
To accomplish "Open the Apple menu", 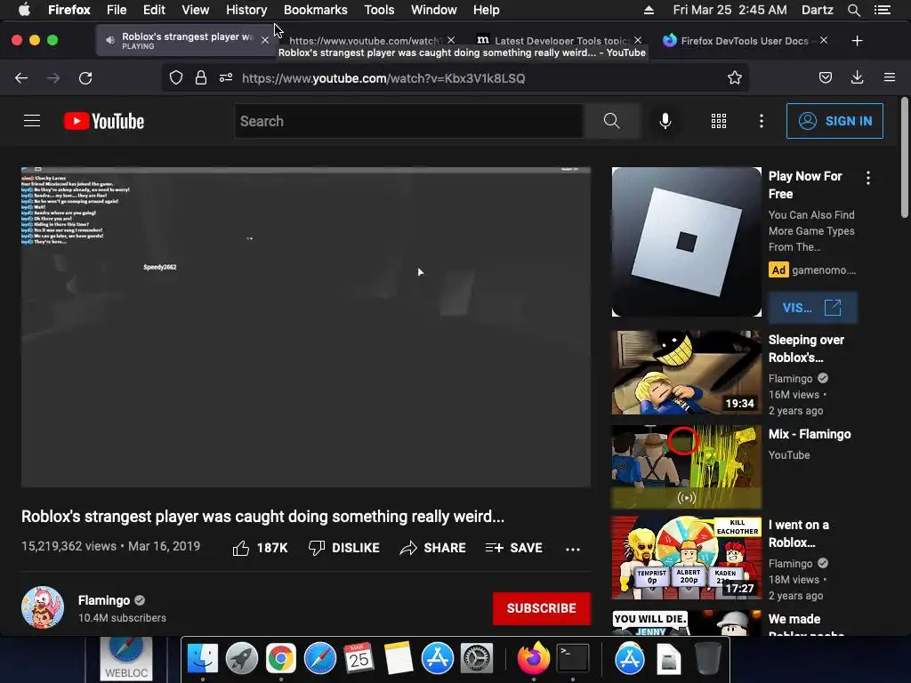I will [24, 10].
